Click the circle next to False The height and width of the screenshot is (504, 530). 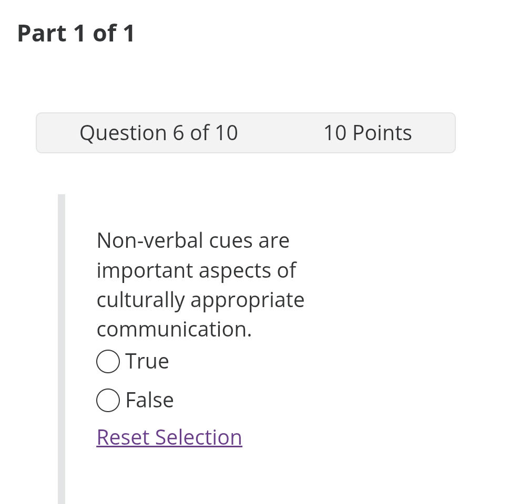(108, 400)
